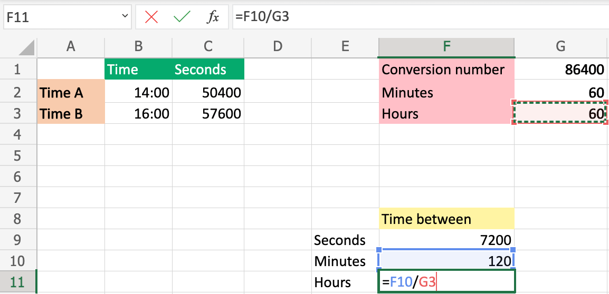Select row 11 header

coord(18,282)
